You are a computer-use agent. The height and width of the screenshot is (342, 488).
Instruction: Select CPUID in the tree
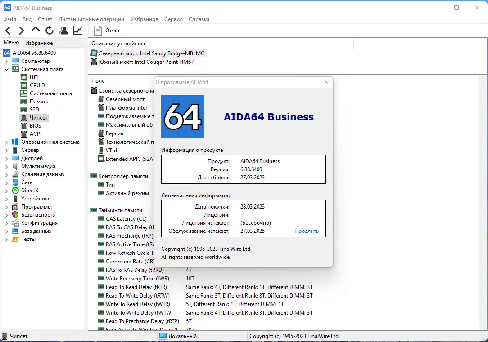(37, 85)
